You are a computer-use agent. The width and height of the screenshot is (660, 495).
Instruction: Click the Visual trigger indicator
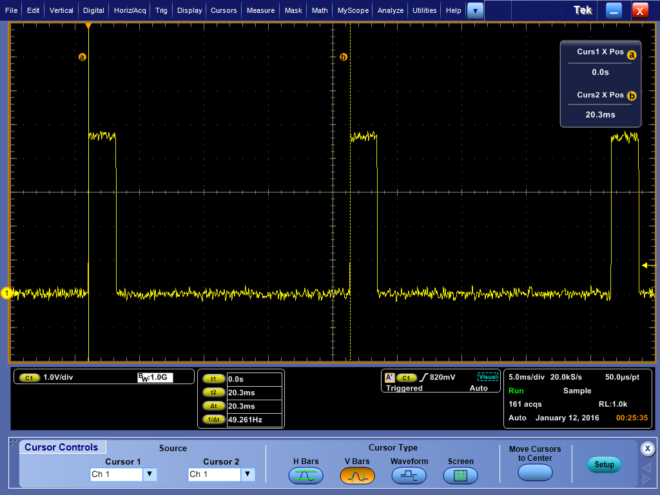click(488, 378)
